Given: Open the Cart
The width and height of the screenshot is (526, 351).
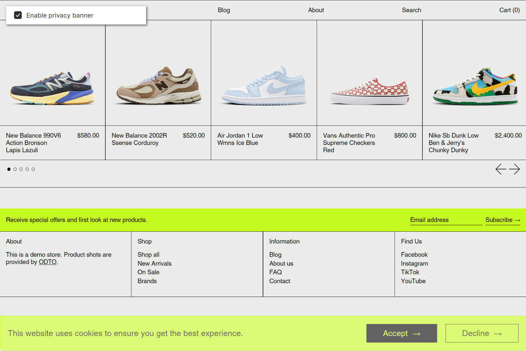Looking at the screenshot, I should [x=509, y=10].
